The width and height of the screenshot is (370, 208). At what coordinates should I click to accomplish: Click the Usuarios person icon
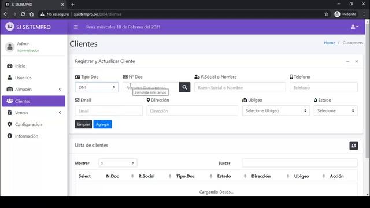(10, 77)
